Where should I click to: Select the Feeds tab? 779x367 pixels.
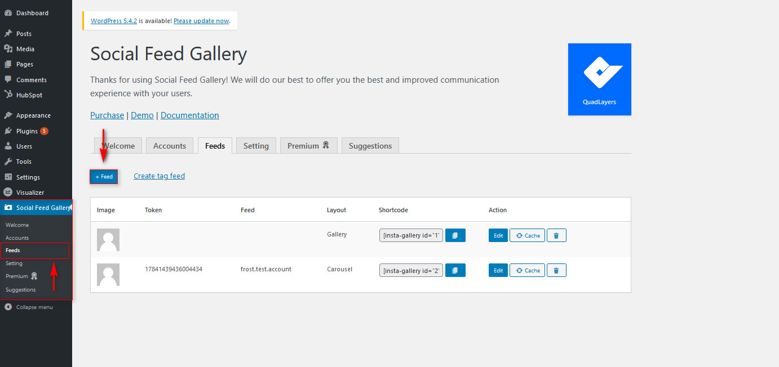tap(215, 146)
